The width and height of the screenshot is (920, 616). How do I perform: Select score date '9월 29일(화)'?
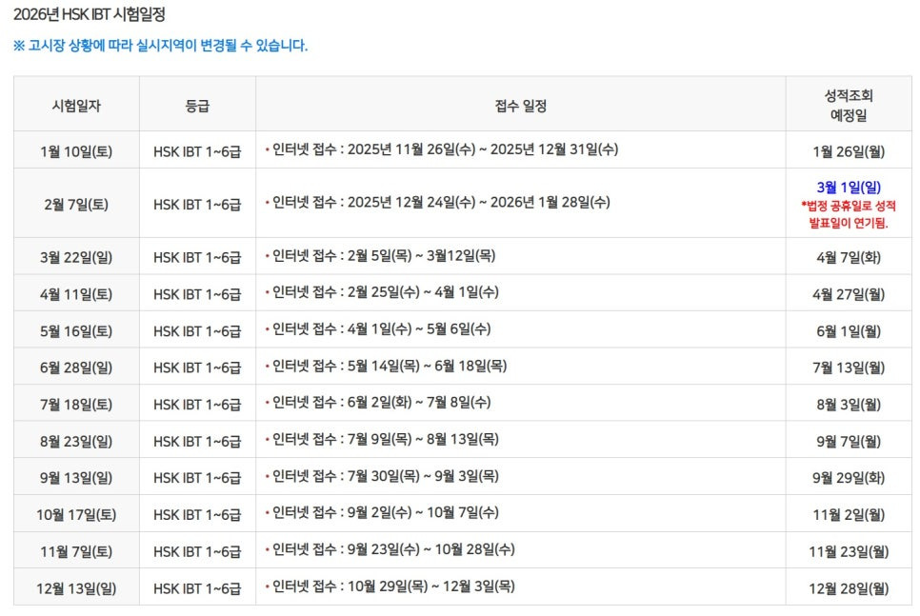point(849,478)
